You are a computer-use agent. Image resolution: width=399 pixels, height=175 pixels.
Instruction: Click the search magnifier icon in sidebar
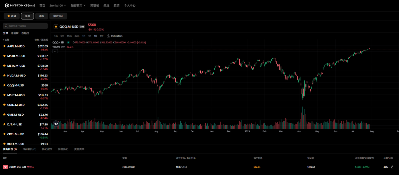click(6, 26)
